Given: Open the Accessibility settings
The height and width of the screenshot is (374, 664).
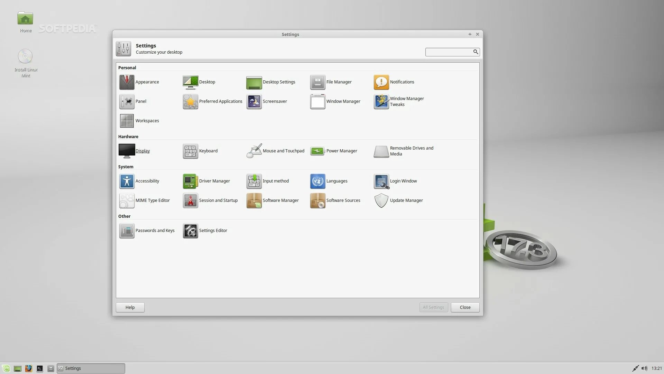Looking at the screenshot, I should click(127, 181).
